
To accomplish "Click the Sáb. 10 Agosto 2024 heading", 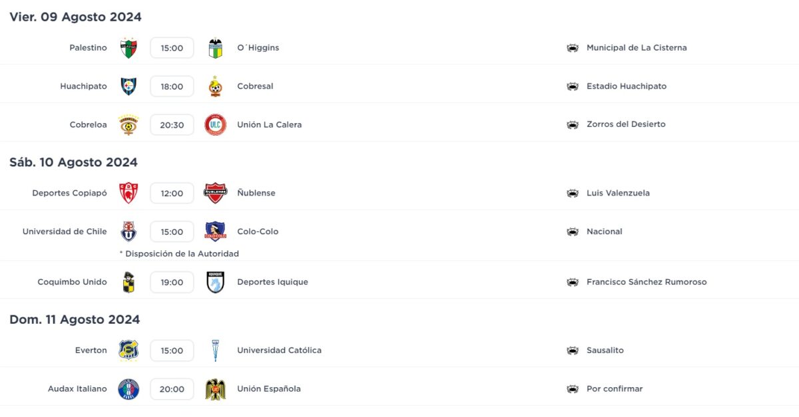I will click(73, 162).
